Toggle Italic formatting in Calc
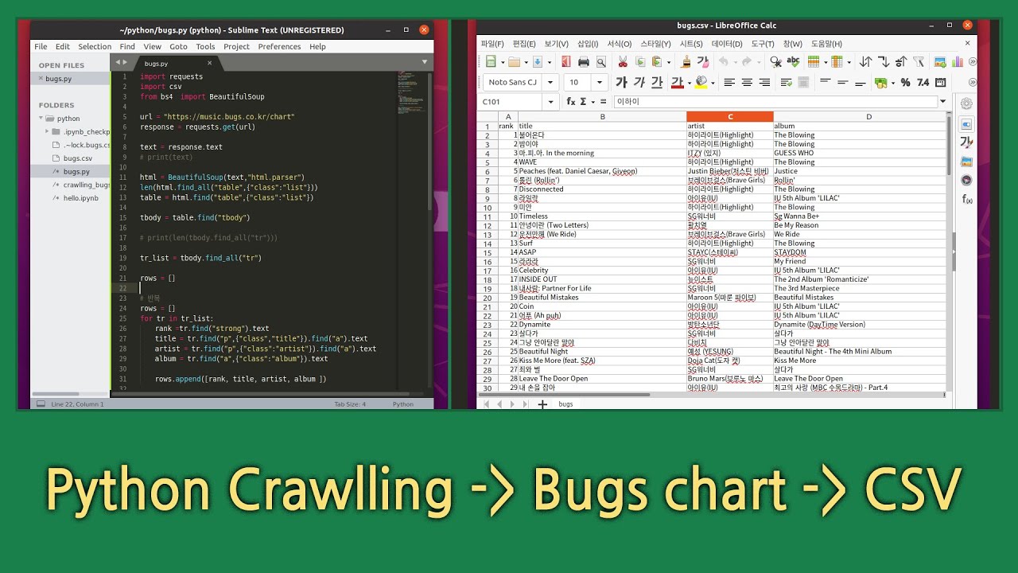The width and height of the screenshot is (1018, 573). click(639, 82)
